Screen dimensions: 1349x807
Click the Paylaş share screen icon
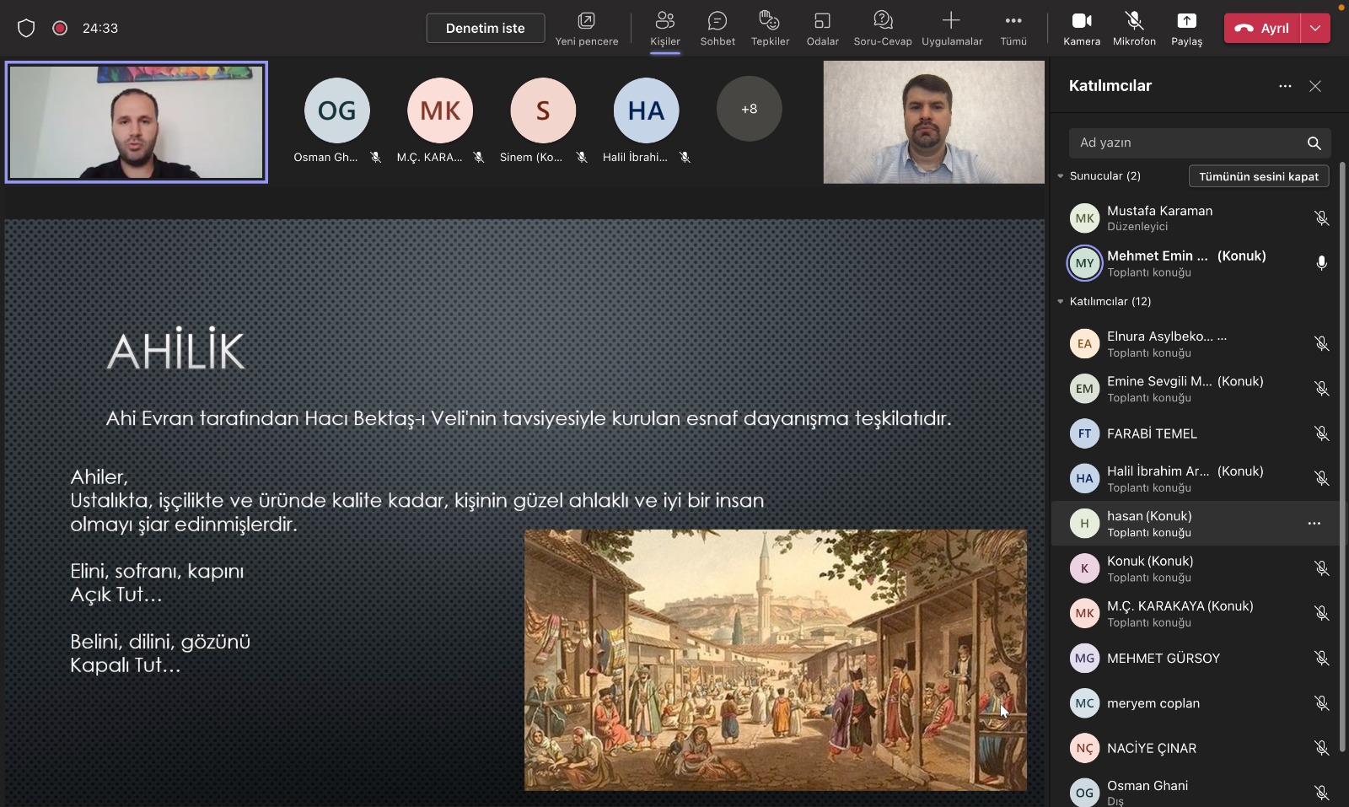[x=1186, y=28]
